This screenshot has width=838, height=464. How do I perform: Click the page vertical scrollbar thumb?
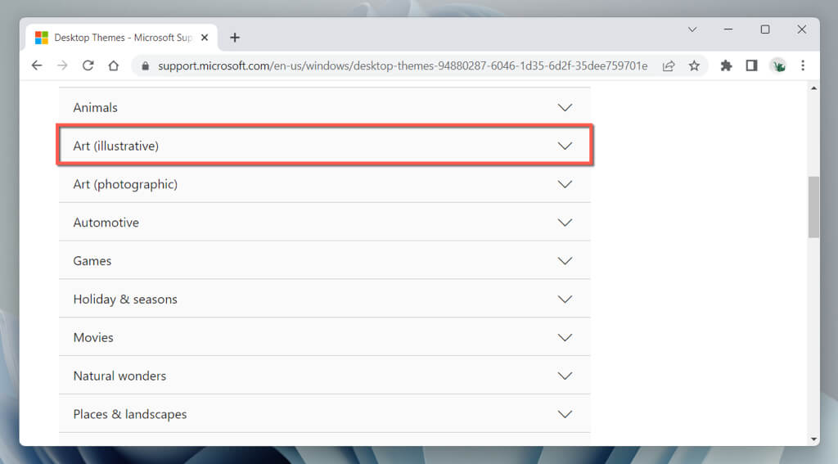pyautogui.click(x=813, y=206)
